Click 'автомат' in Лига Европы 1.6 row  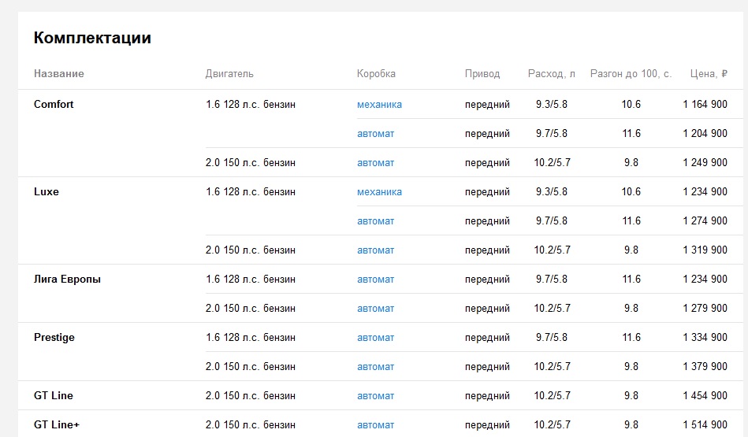click(375, 280)
